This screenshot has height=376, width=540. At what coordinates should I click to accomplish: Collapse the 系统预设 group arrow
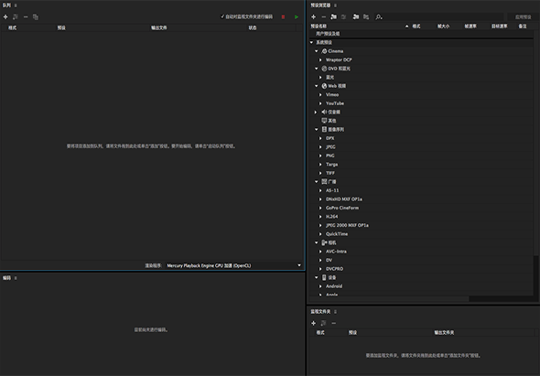312,42
